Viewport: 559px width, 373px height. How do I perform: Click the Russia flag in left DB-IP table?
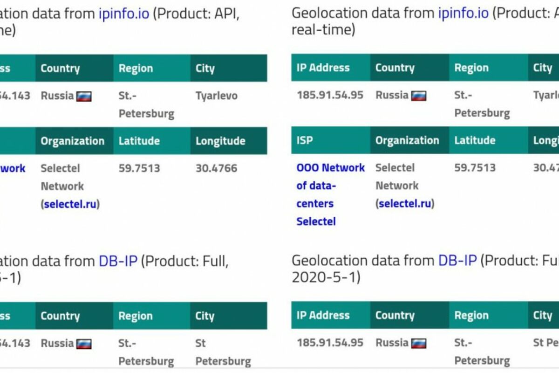(84, 344)
